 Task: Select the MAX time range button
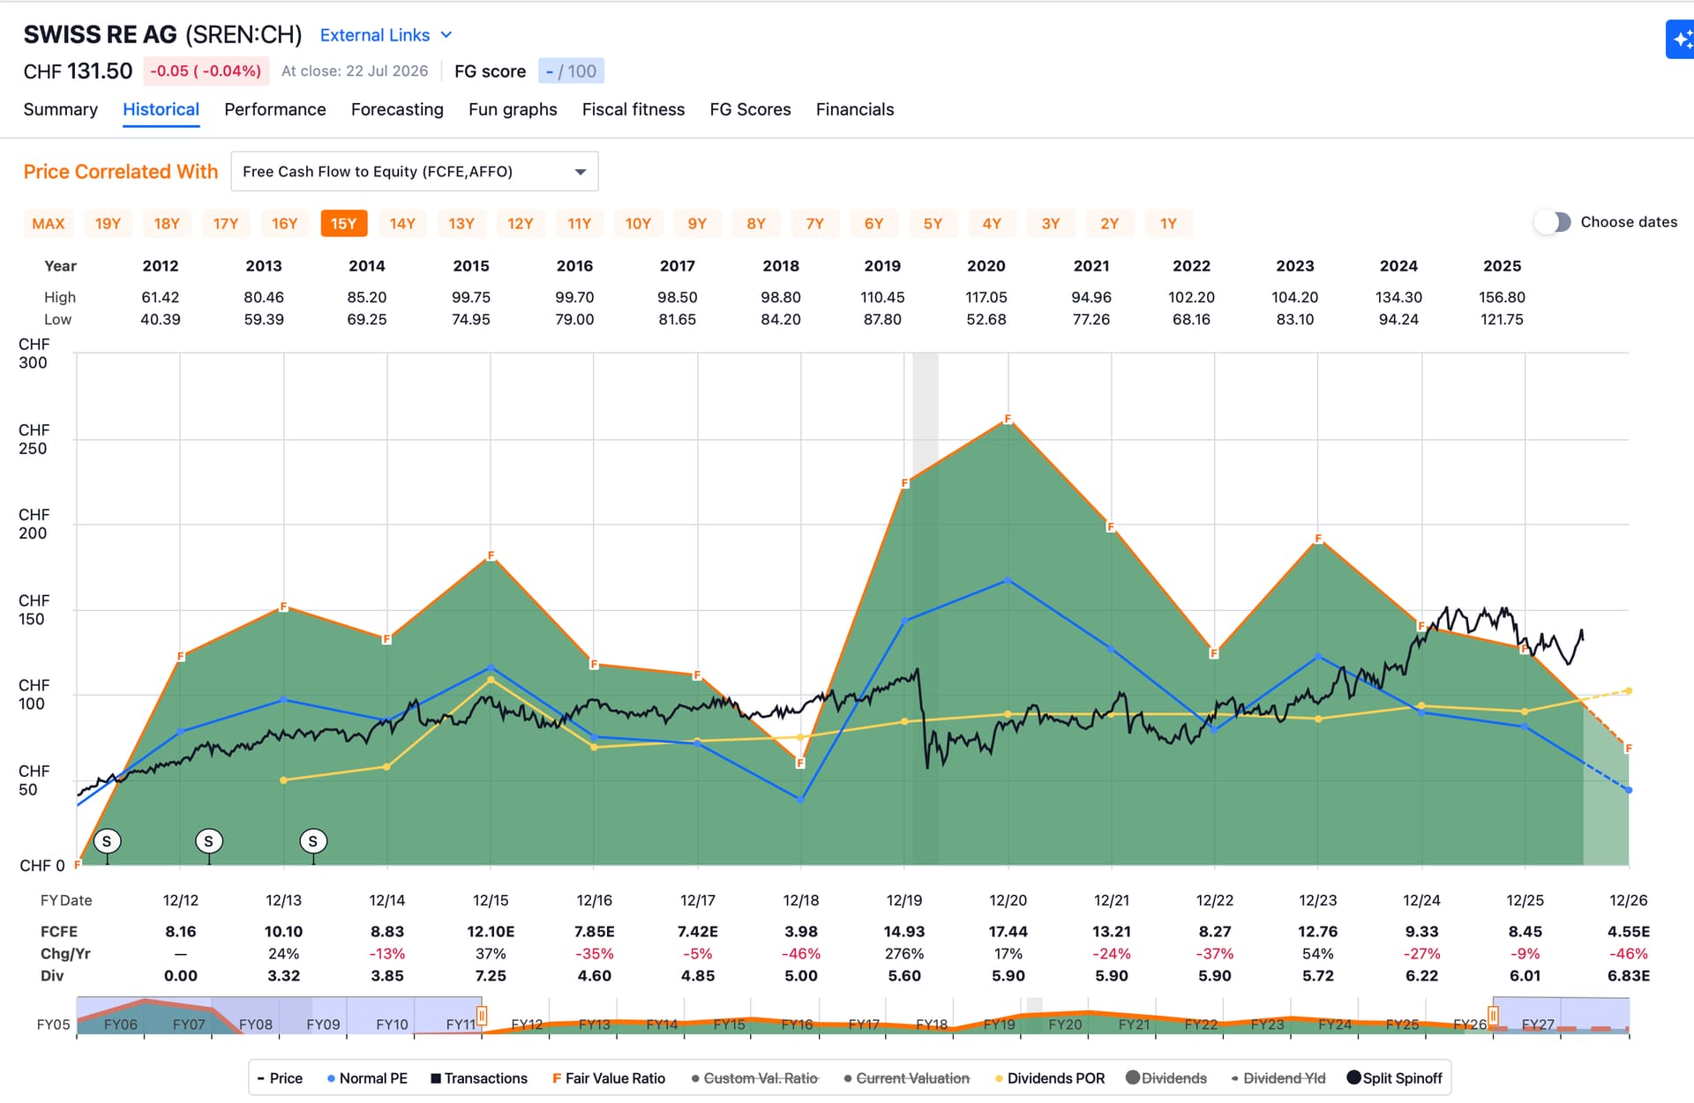[49, 223]
